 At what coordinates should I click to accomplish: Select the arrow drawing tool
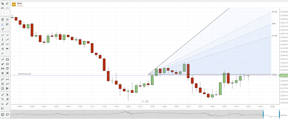click(3, 59)
